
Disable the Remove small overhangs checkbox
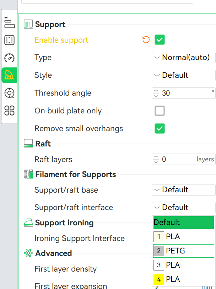pyautogui.click(x=160, y=129)
